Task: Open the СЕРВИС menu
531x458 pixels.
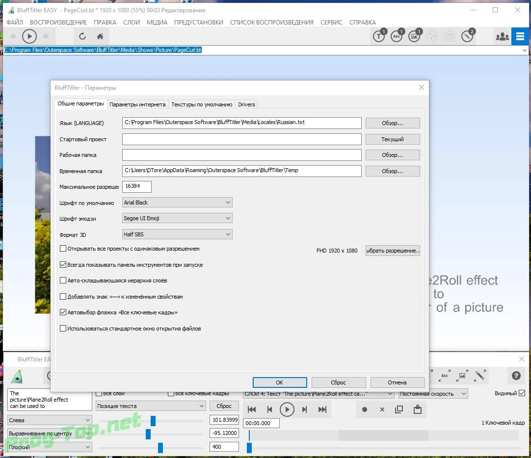Action: tap(331, 23)
